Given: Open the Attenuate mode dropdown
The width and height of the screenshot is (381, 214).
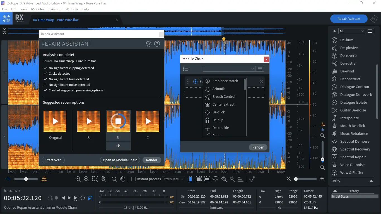Looking at the screenshot, I should click(173, 179).
